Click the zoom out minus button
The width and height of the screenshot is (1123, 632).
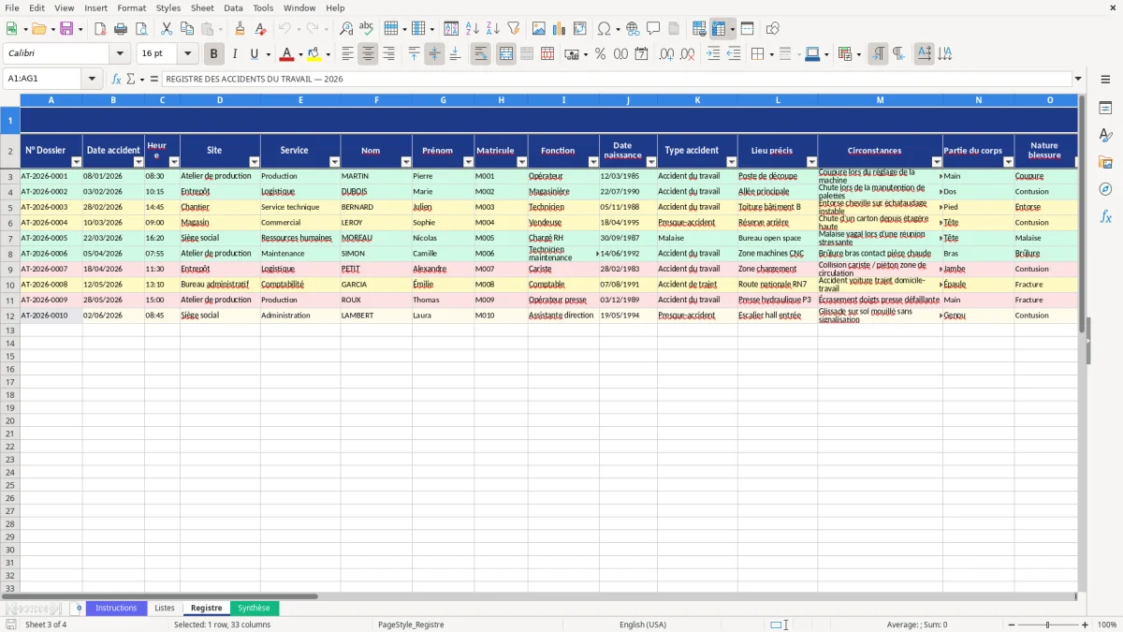1011,625
